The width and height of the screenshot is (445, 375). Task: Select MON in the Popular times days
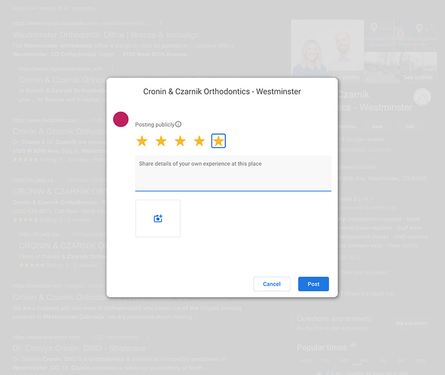(306, 361)
